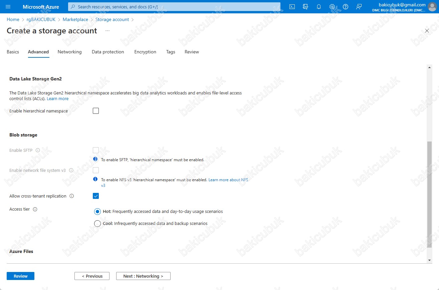Uncheck Allow cross-tenant replication
Screen dimensions: 439x290
click(x=96, y=196)
